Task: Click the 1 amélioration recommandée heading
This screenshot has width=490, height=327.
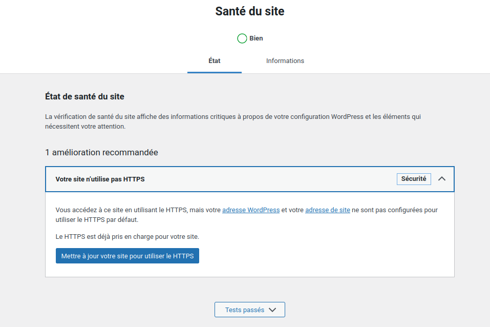Action: coord(101,152)
